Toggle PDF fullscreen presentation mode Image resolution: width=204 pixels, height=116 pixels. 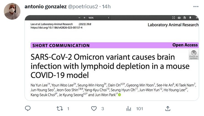click(x=174, y=18)
